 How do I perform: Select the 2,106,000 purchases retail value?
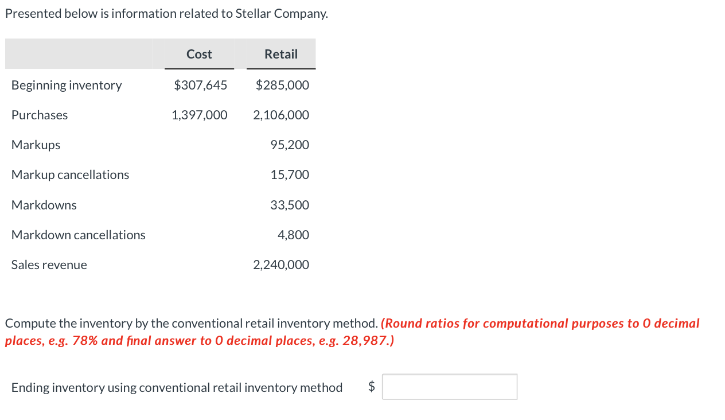tap(281, 115)
